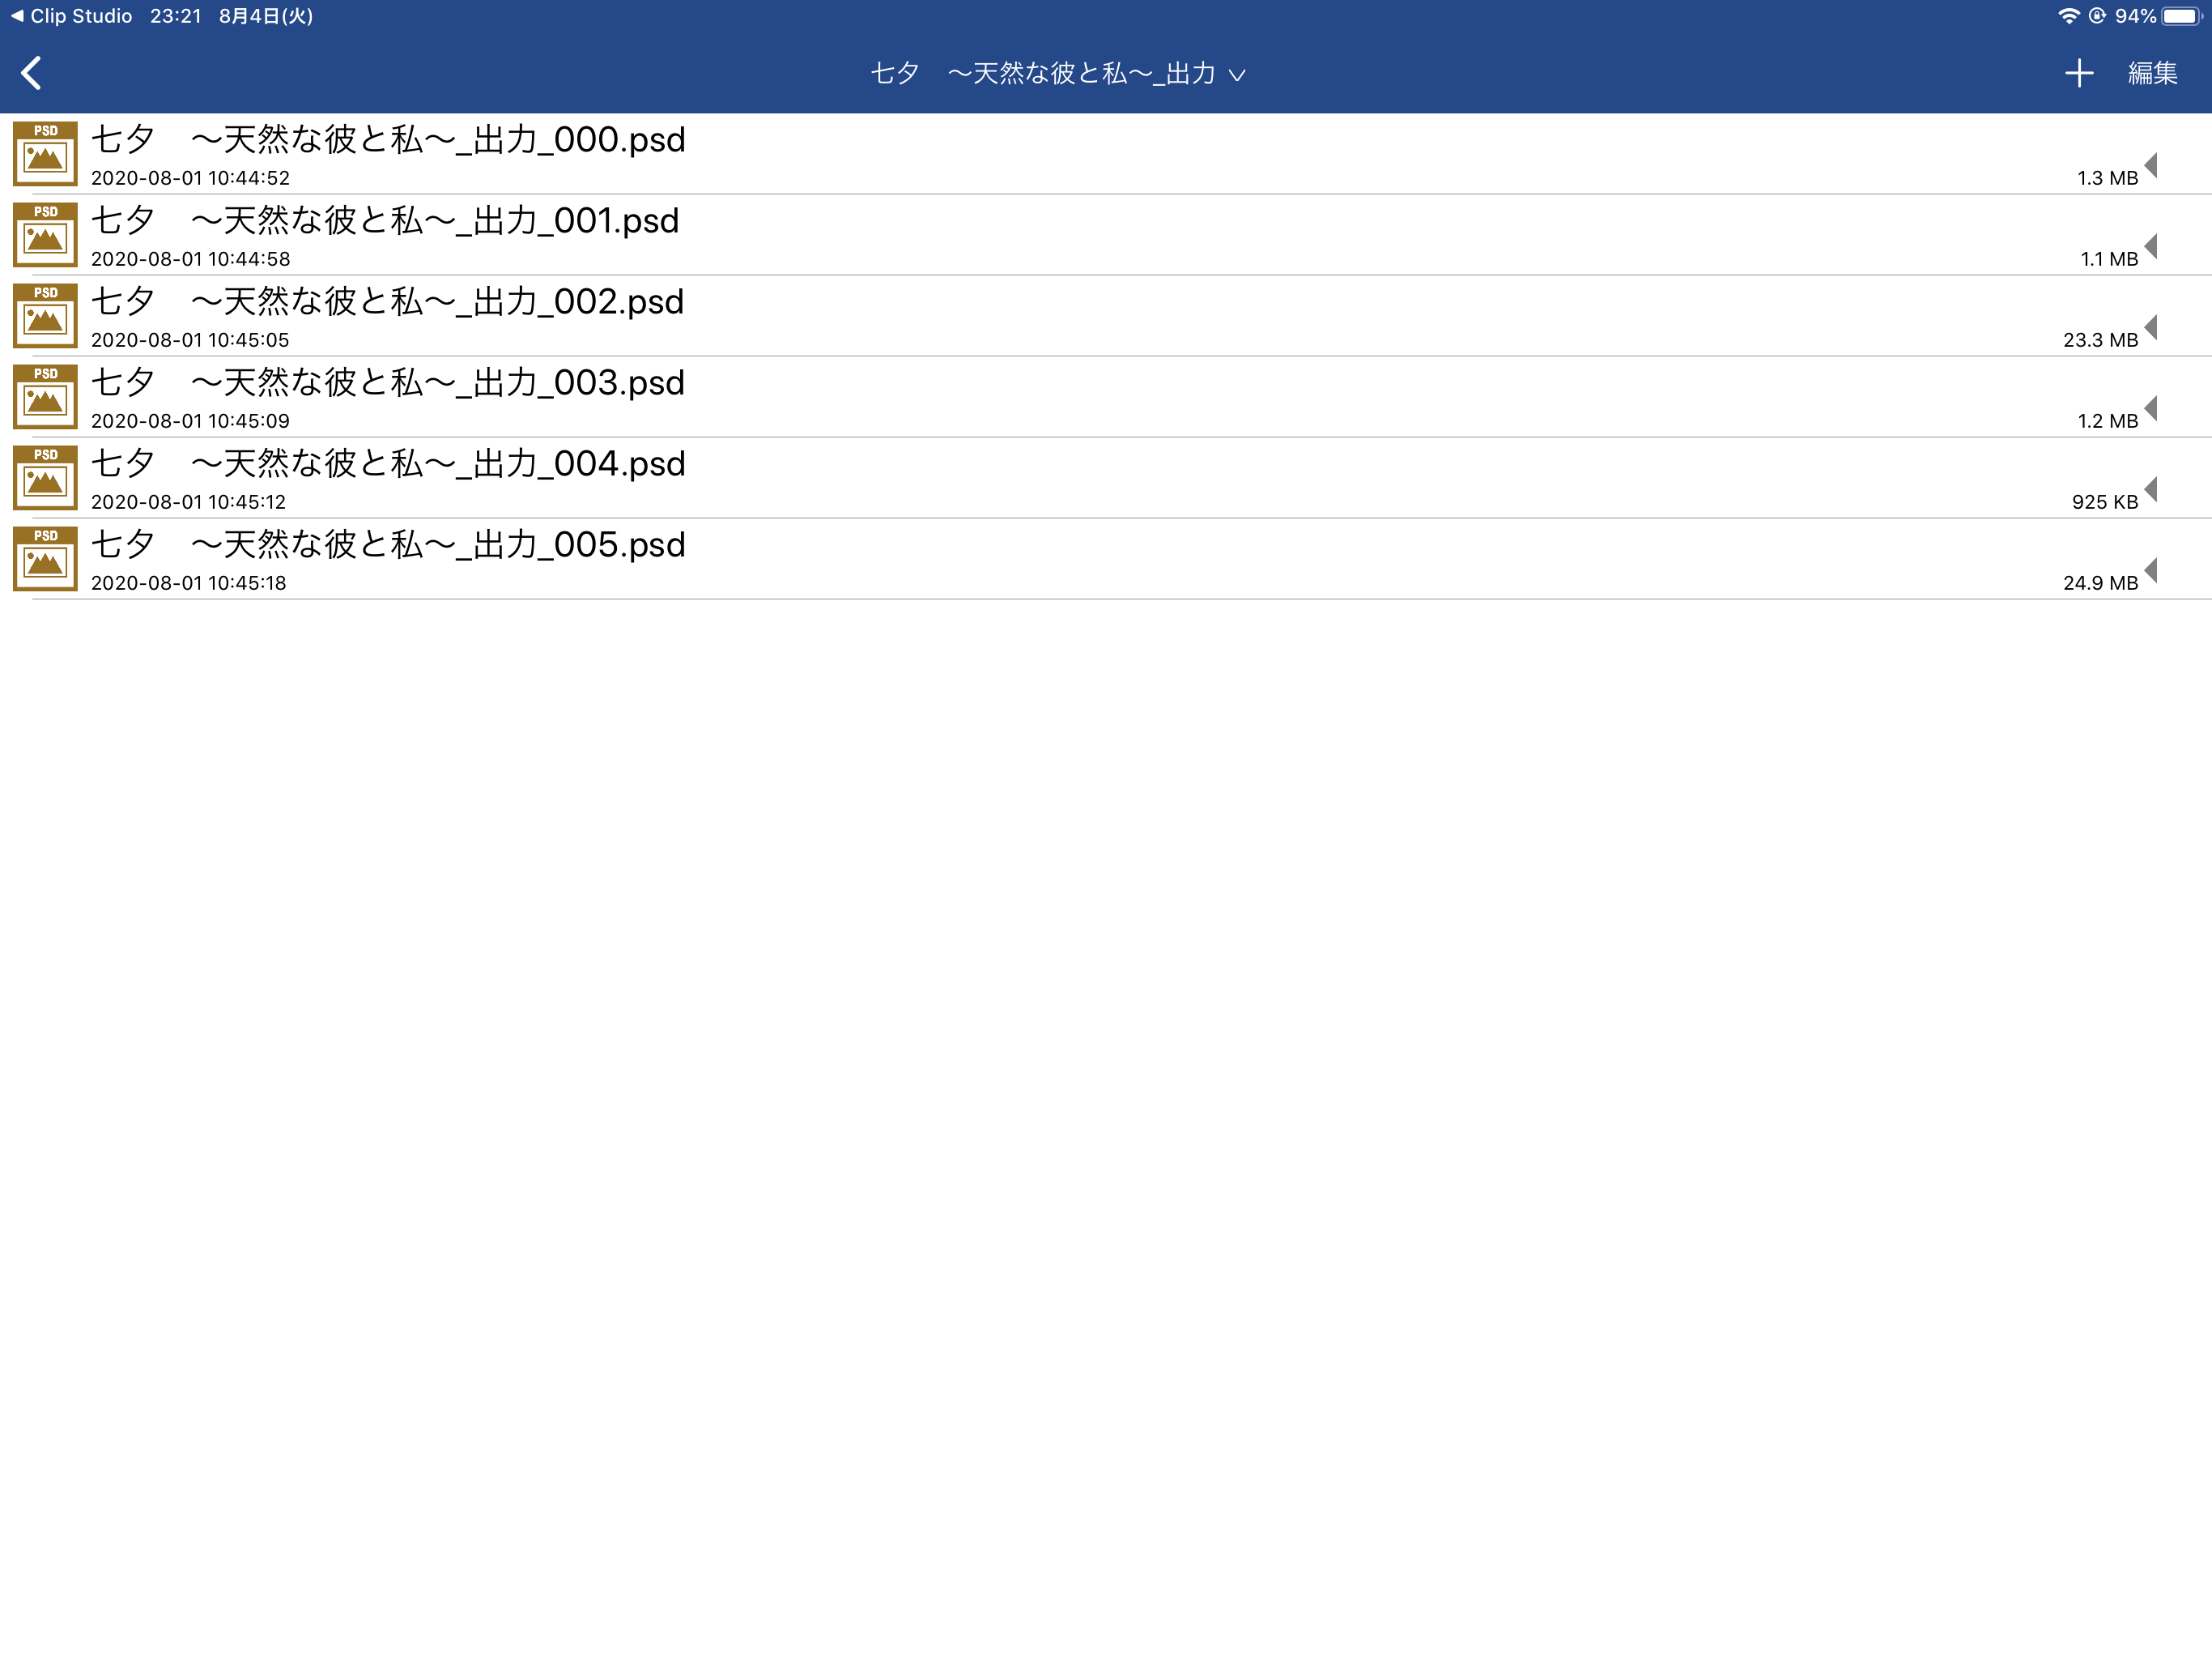Select timestamp 2020-08-01 10:45:09
The width and height of the screenshot is (2212, 1659).
point(190,421)
